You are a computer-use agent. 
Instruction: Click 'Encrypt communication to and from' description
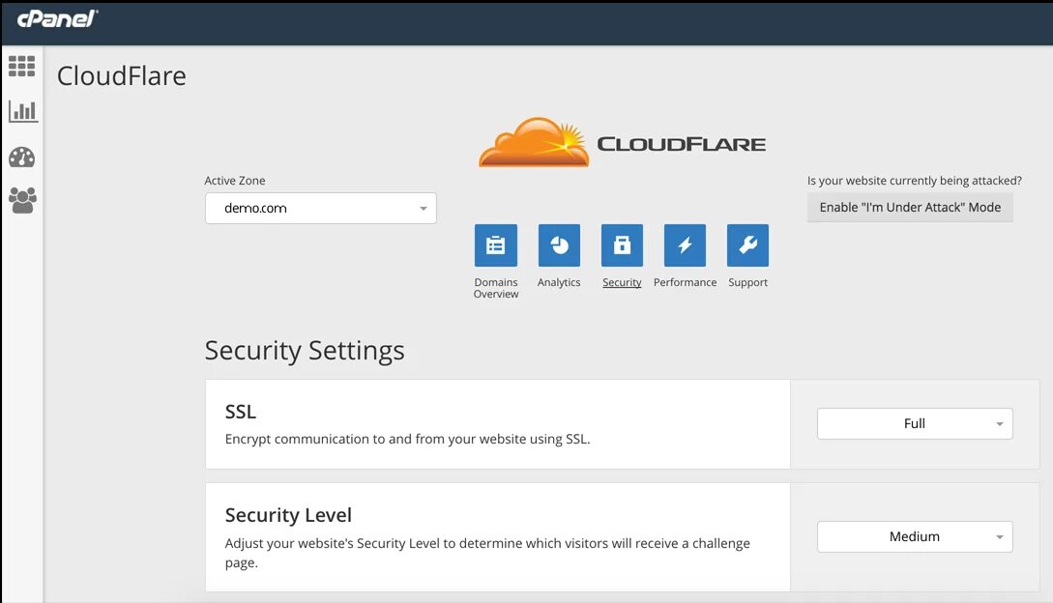(408, 439)
